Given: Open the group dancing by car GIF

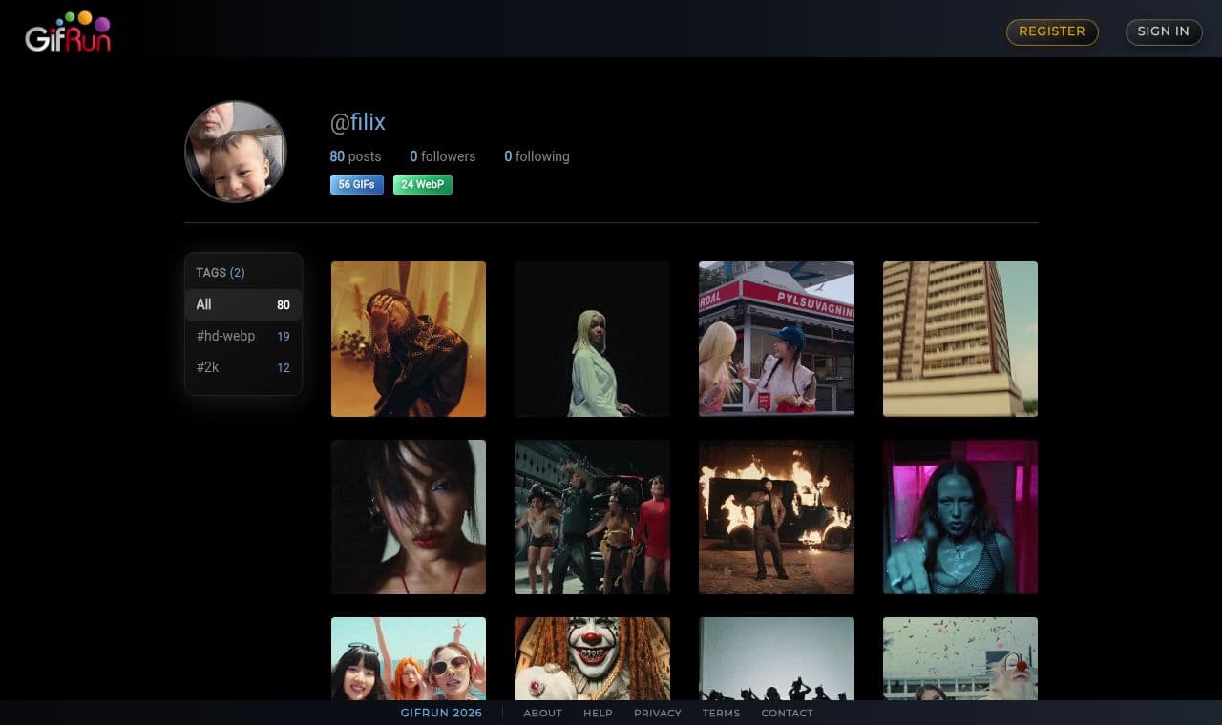Looking at the screenshot, I should tap(592, 517).
